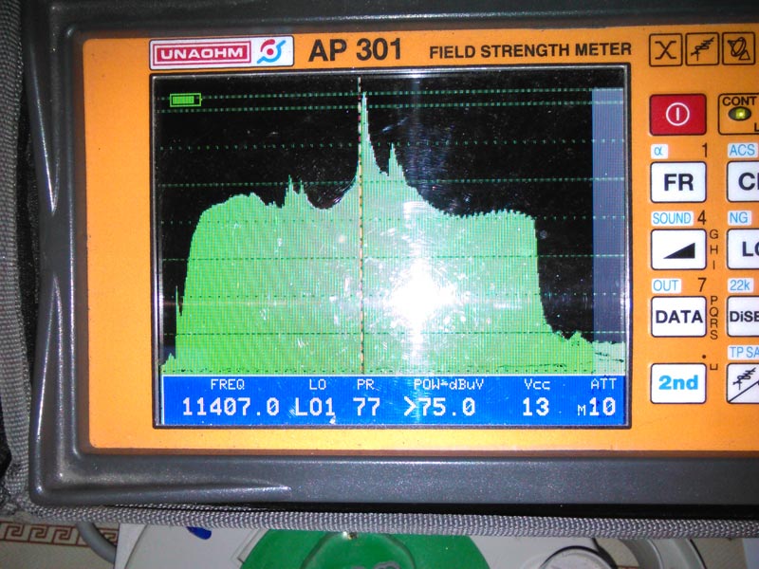759x569 pixels.
Task: Tap the green CONT indicator LED
Action: (x=740, y=114)
